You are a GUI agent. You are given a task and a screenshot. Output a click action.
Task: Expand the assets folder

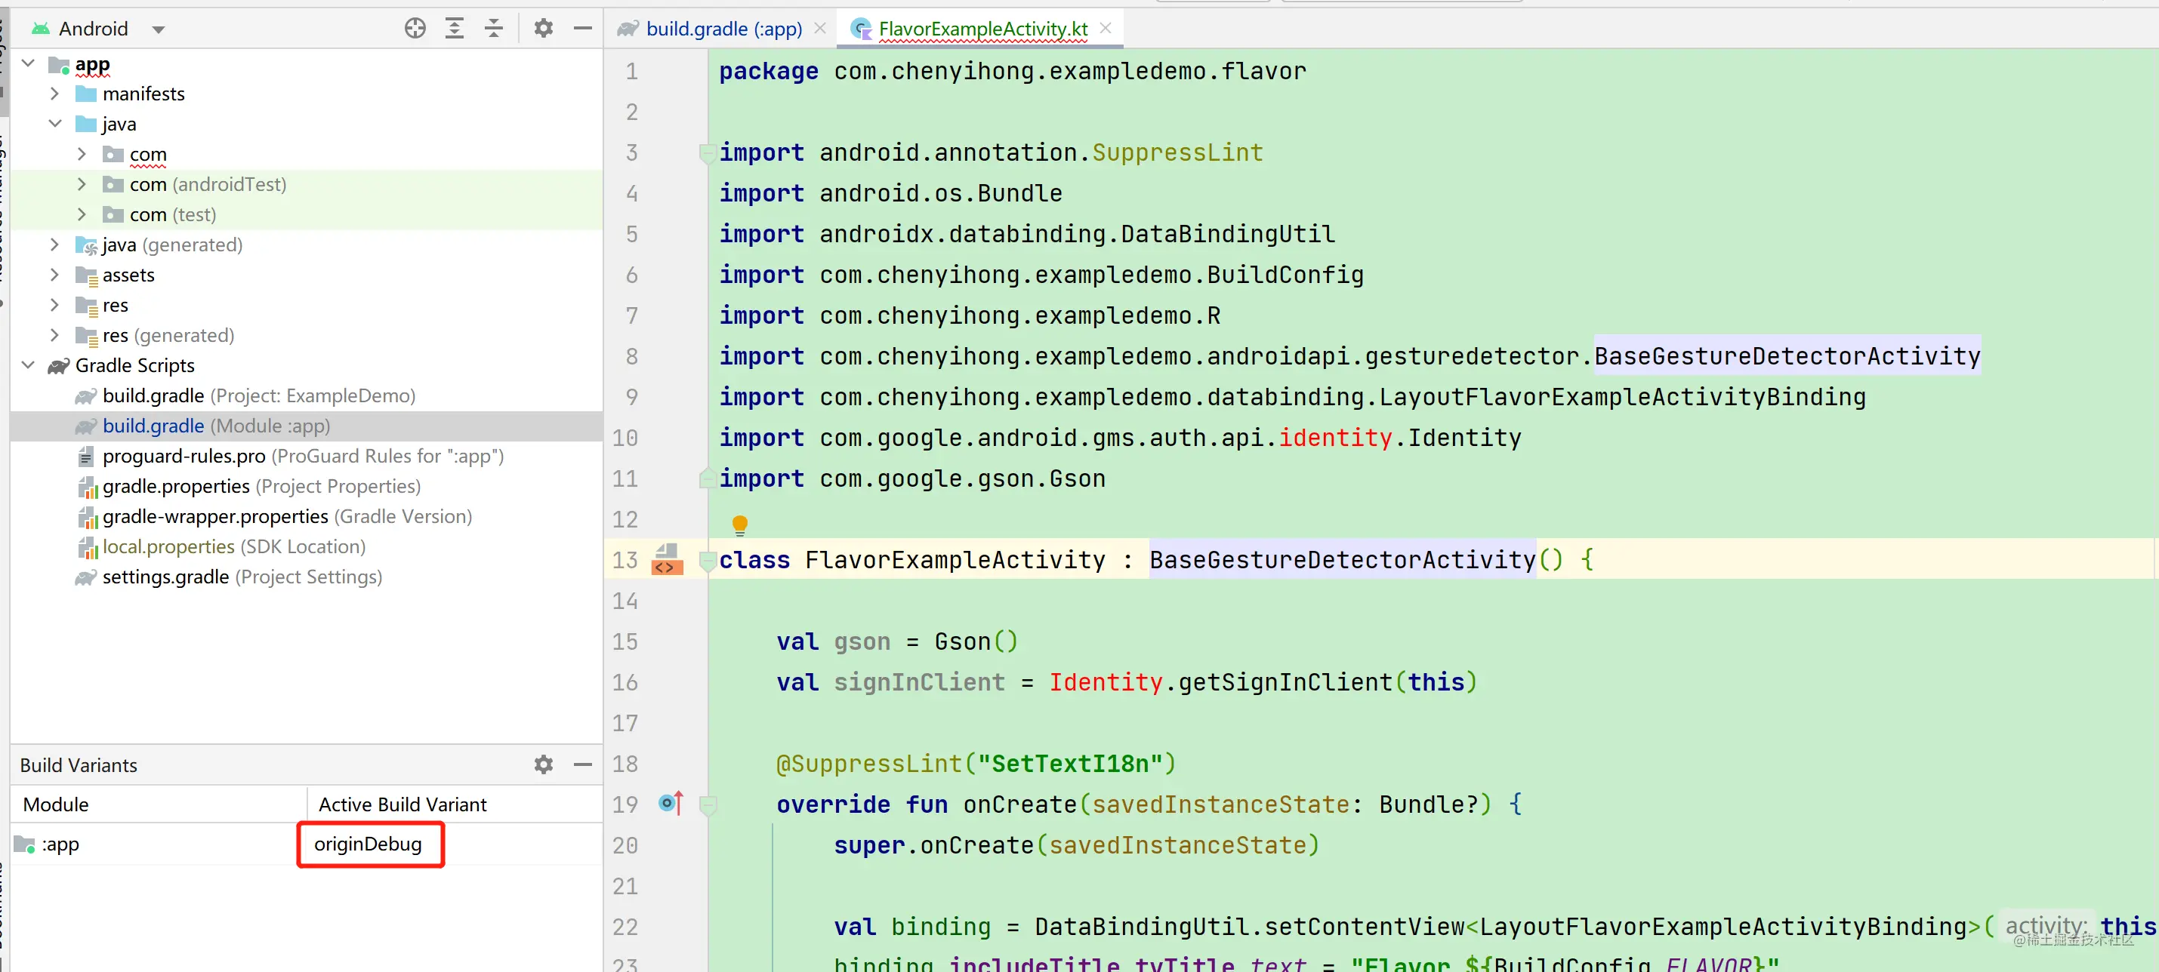[x=55, y=275]
